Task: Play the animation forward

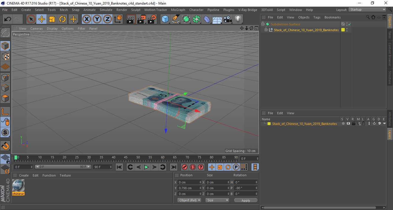Action: [x=147, y=167]
